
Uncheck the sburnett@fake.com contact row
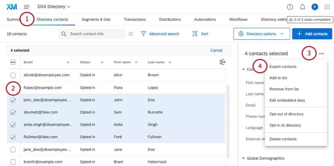click(x=13, y=112)
